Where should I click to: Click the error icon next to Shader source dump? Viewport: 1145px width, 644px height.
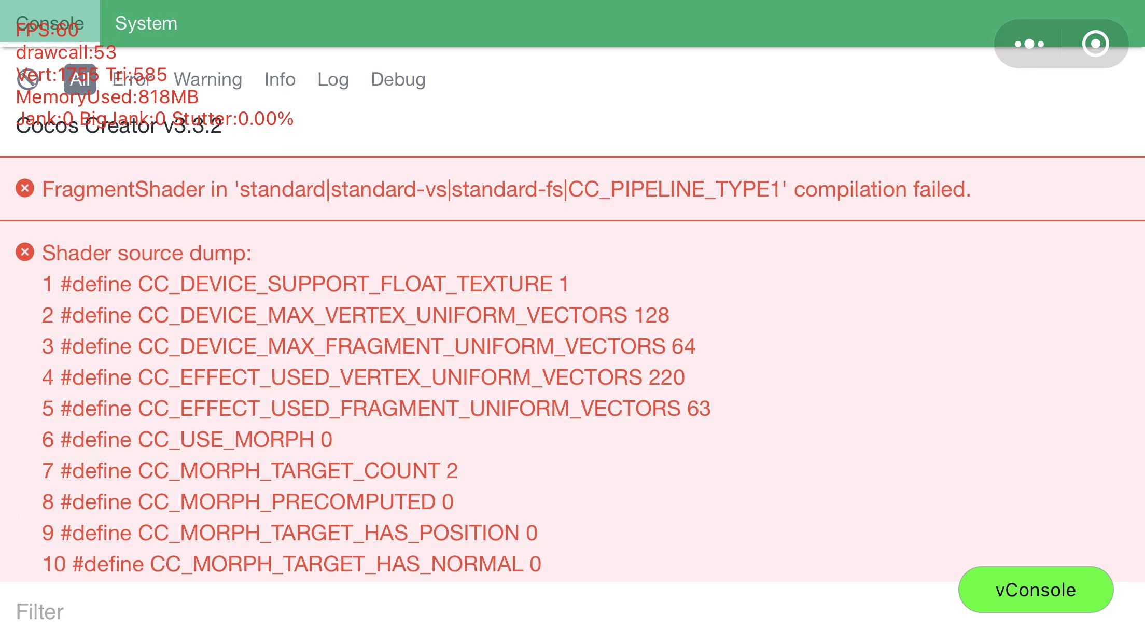coord(25,253)
